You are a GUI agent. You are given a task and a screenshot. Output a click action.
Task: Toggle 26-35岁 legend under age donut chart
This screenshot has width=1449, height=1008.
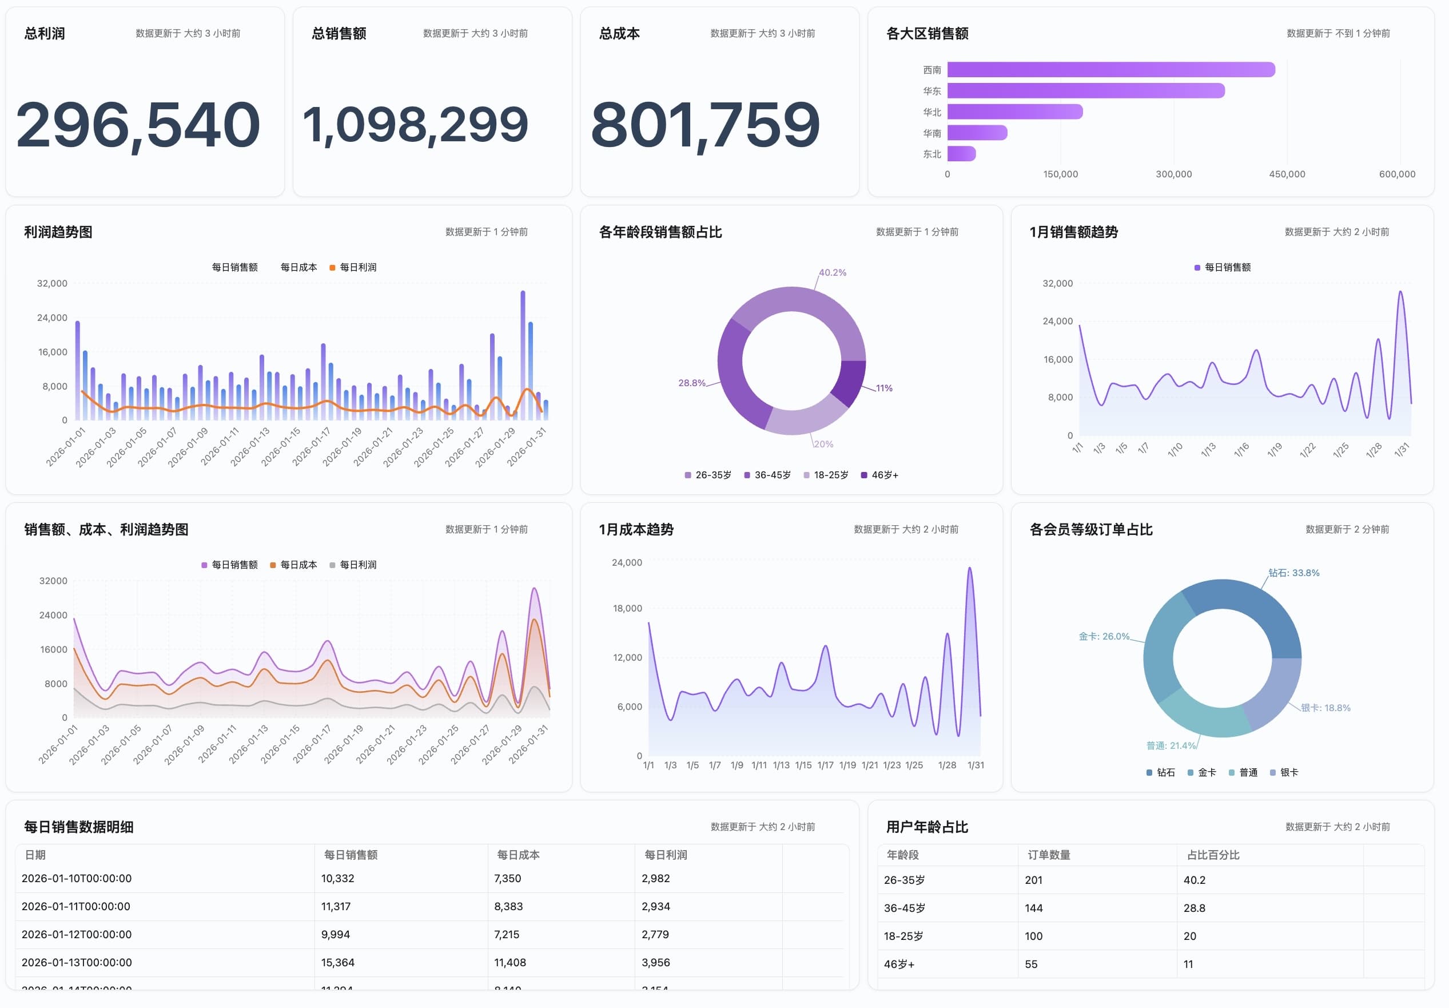click(707, 475)
